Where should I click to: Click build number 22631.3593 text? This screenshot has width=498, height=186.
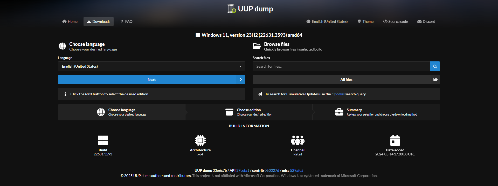(x=103, y=154)
